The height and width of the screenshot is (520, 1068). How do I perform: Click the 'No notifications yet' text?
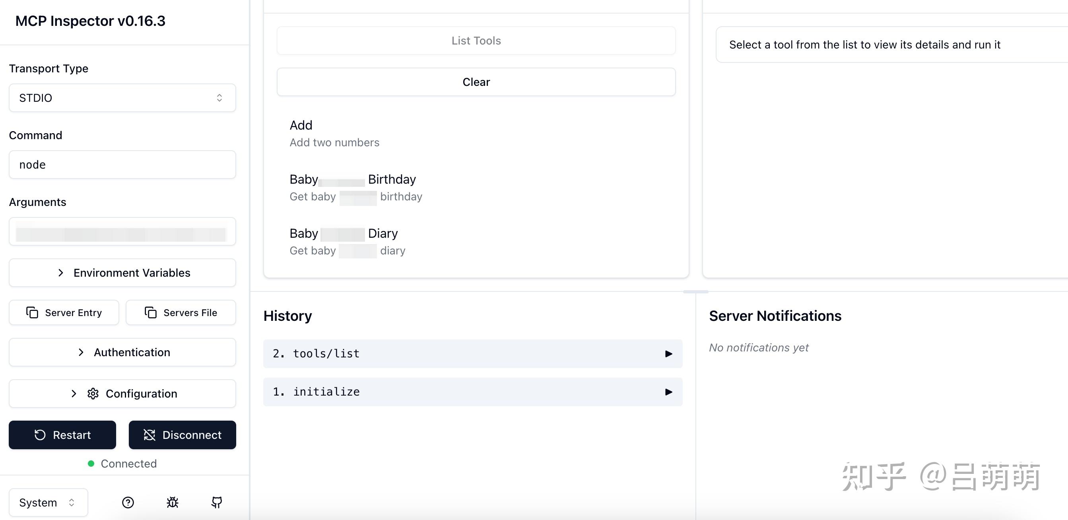click(759, 347)
